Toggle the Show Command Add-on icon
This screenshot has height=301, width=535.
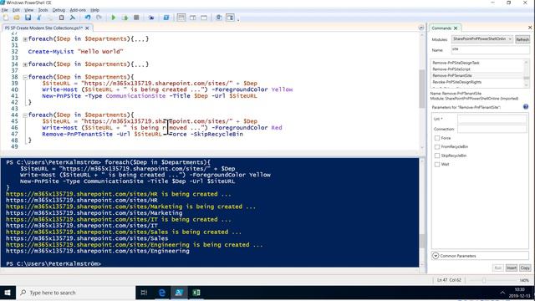[231, 18]
